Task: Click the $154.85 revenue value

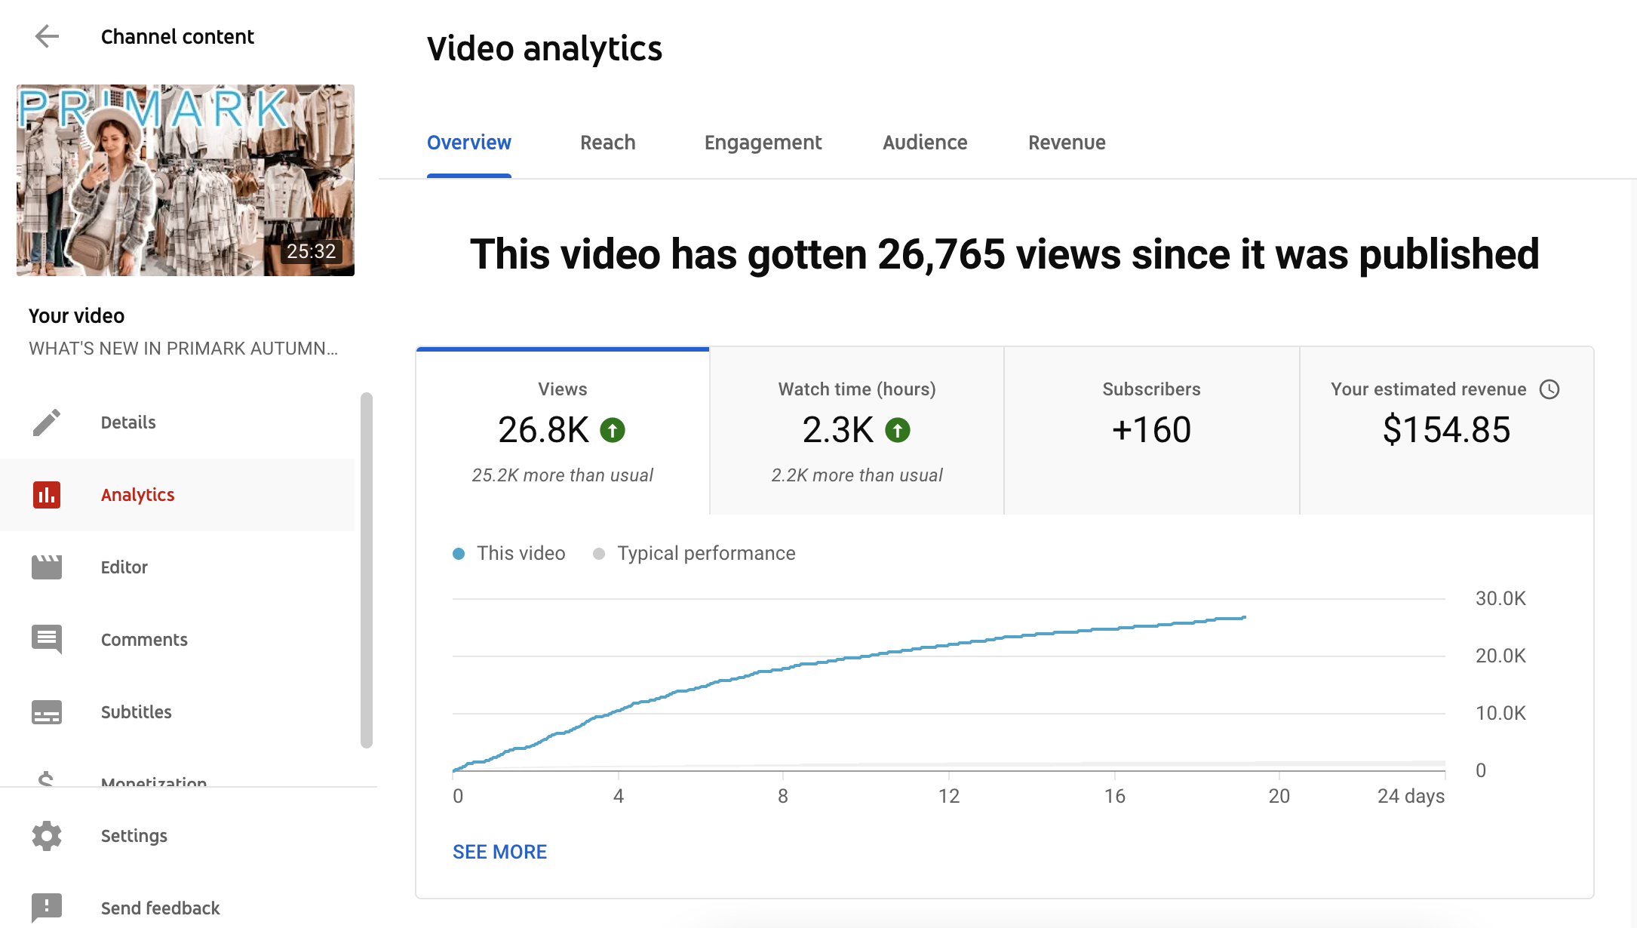Action: point(1447,430)
